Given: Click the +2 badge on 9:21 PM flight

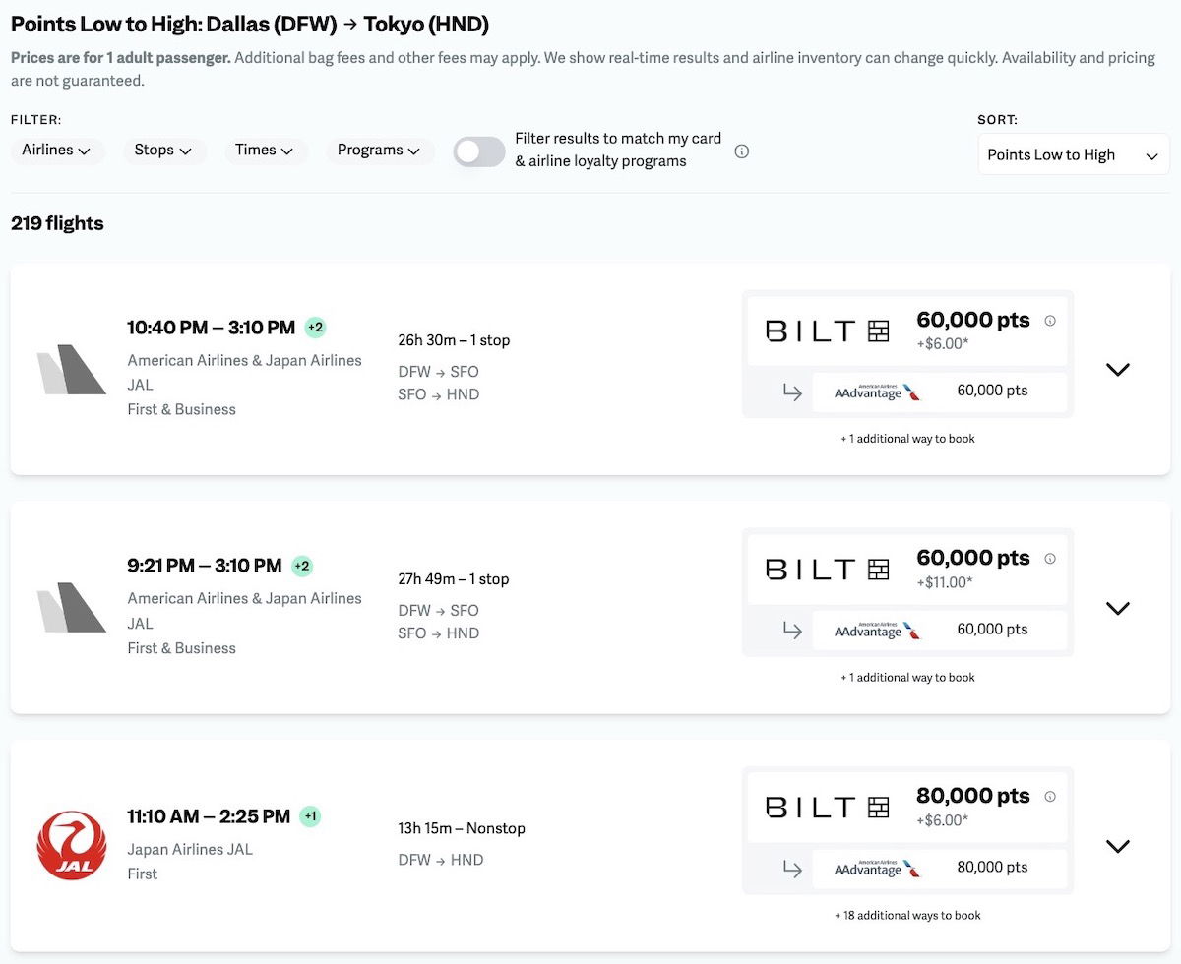Looking at the screenshot, I should (x=302, y=566).
